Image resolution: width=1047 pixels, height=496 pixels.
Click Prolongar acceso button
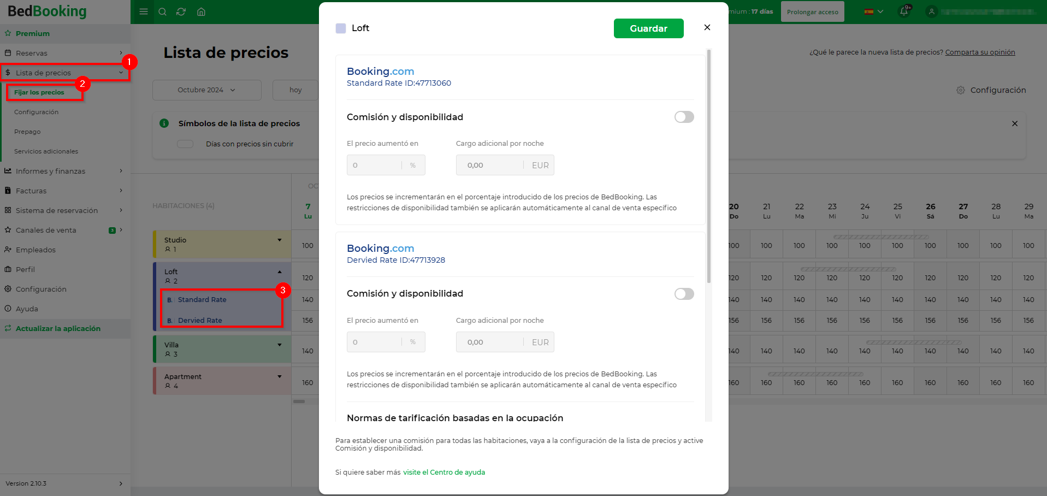click(x=813, y=11)
